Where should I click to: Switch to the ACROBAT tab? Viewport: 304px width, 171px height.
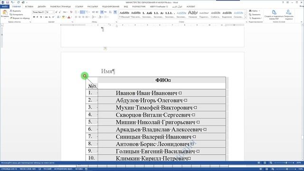coord(191,7)
